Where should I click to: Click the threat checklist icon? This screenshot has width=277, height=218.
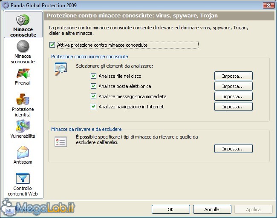(x=61, y=142)
